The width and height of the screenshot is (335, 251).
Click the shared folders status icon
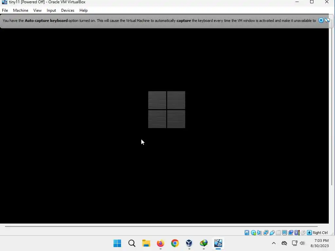click(278, 233)
